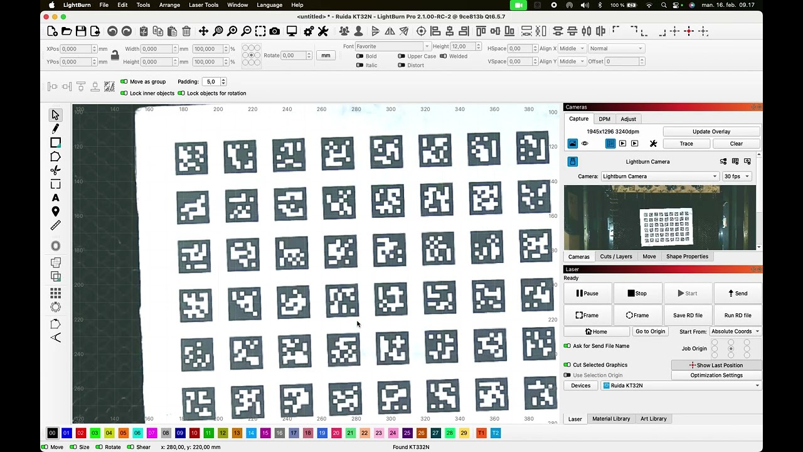Switch to the Material Library tab
This screenshot has height=452, width=803.
tap(611, 419)
